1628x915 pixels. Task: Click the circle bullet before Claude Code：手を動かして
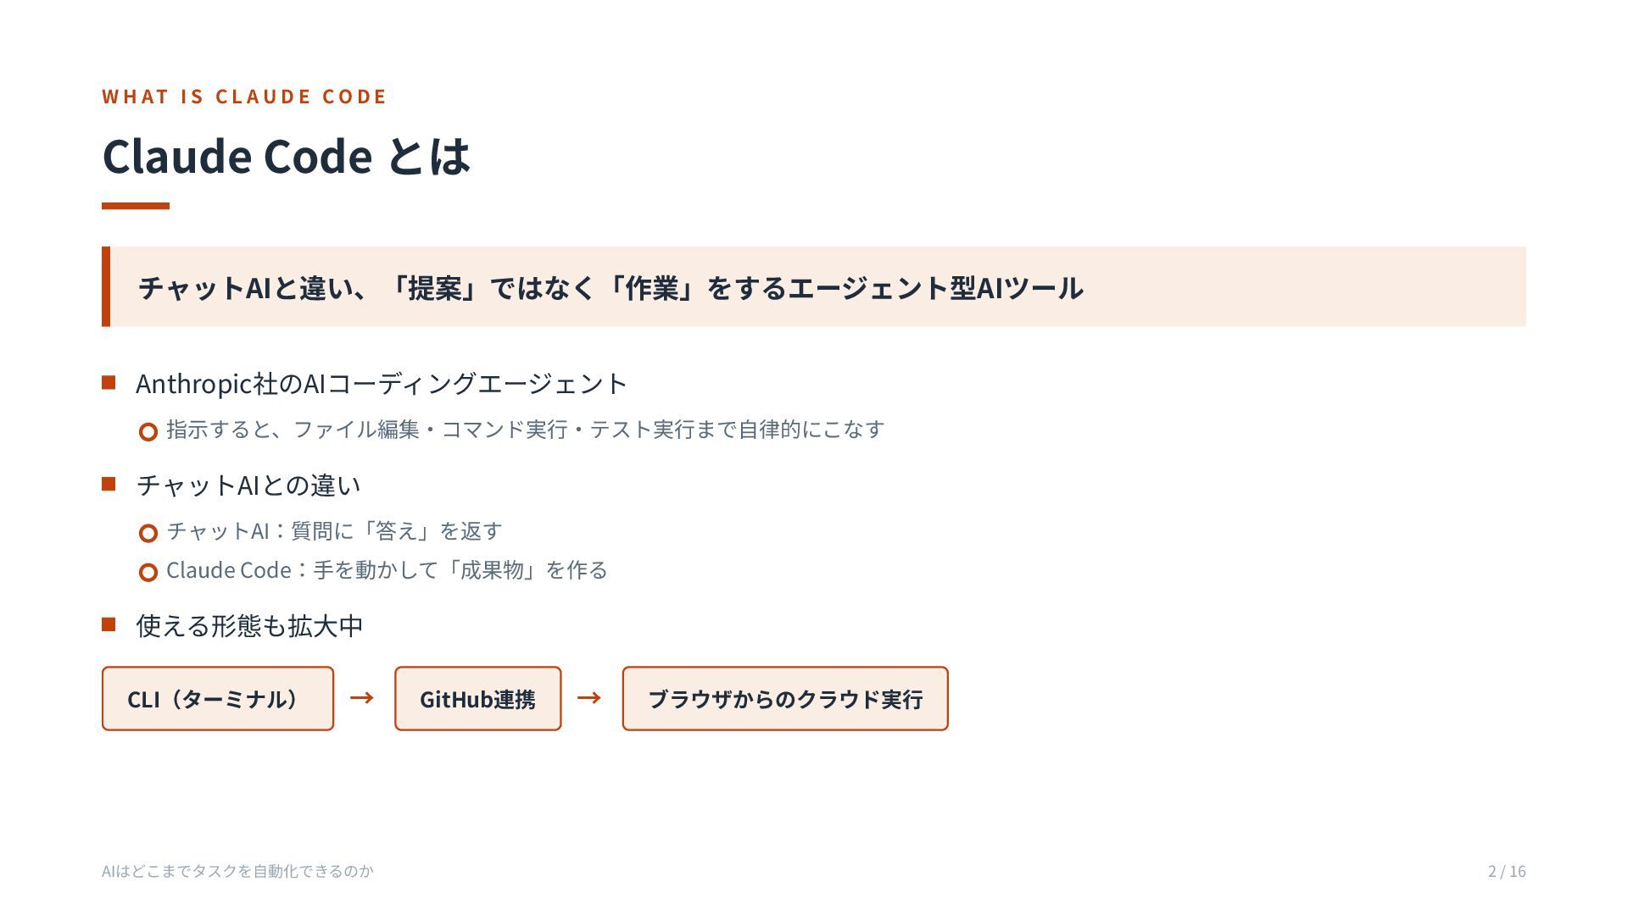[x=148, y=573]
